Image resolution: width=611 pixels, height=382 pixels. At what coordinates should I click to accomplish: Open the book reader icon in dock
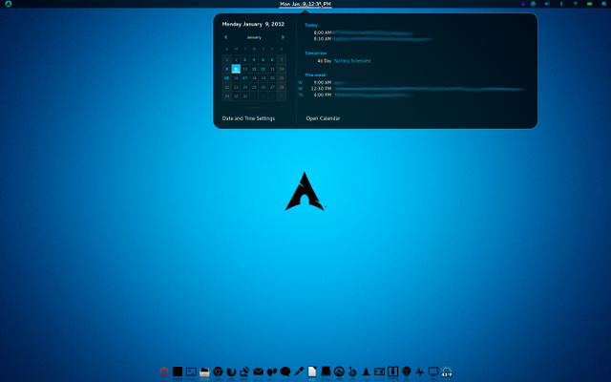pyautogui.click(x=392, y=371)
